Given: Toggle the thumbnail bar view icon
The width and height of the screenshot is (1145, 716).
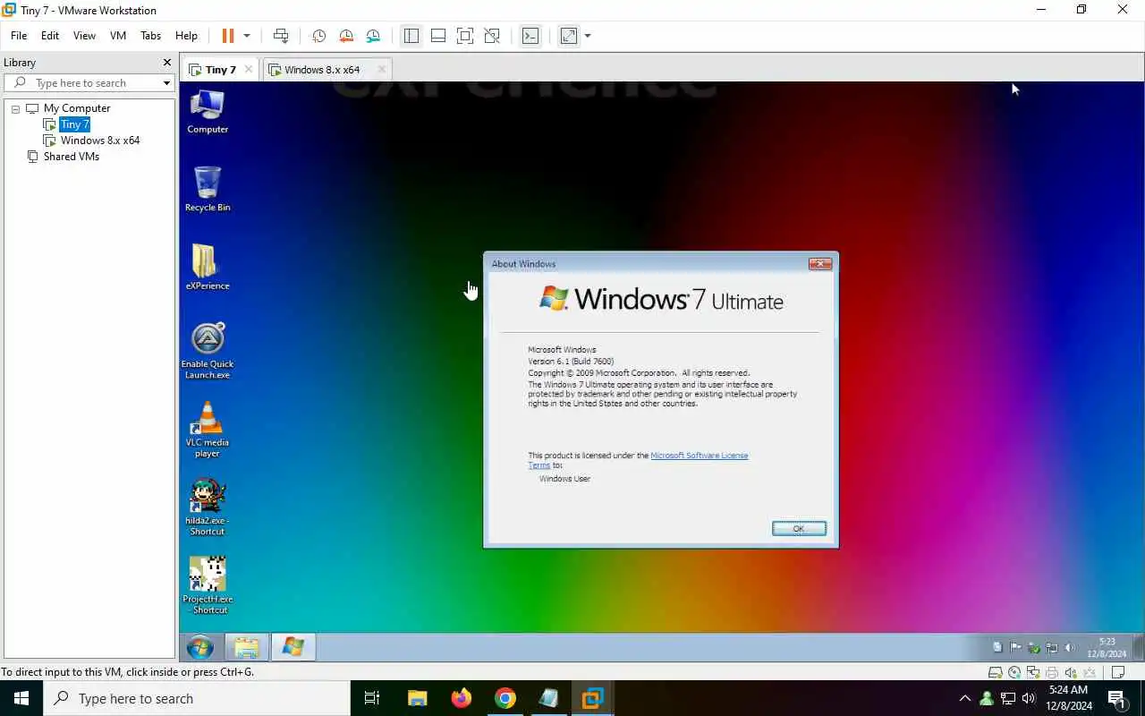Looking at the screenshot, I should (x=438, y=36).
